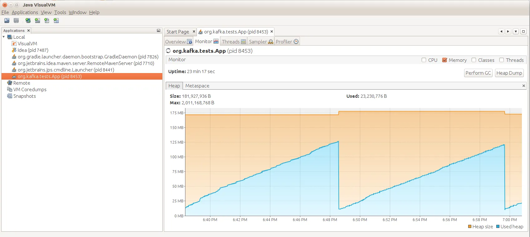Select Idea (pid 7487) in Applications tree

pyautogui.click(x=33, y=50)
